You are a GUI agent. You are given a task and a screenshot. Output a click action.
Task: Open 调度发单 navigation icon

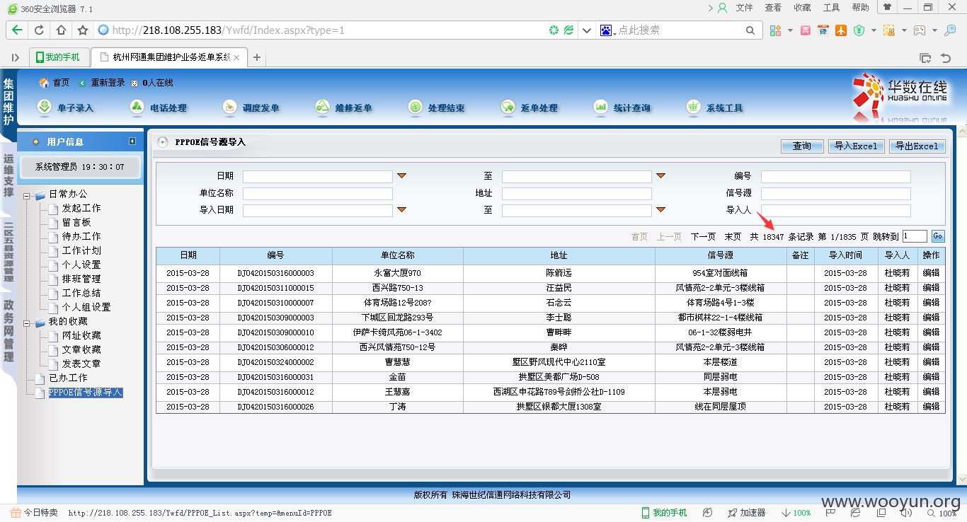coord(229,107)
